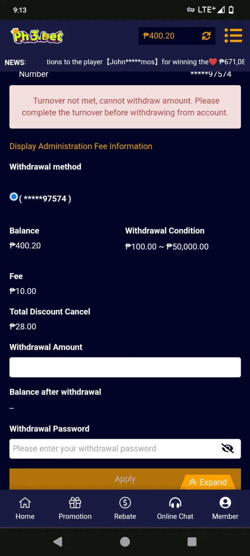This screenshot has width=250, height=556.
Task: Focus the withdrawal password field
Action: [x=125, y=449]
